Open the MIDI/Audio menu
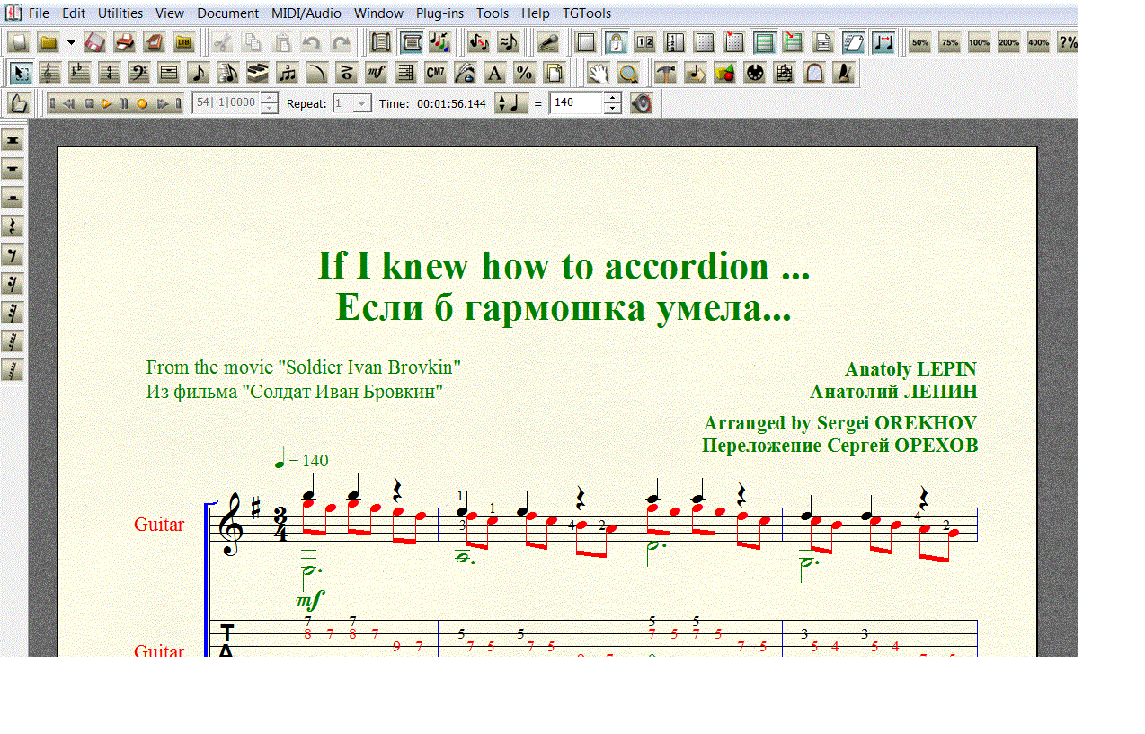The image size is (1145, 734). [306, 13]
